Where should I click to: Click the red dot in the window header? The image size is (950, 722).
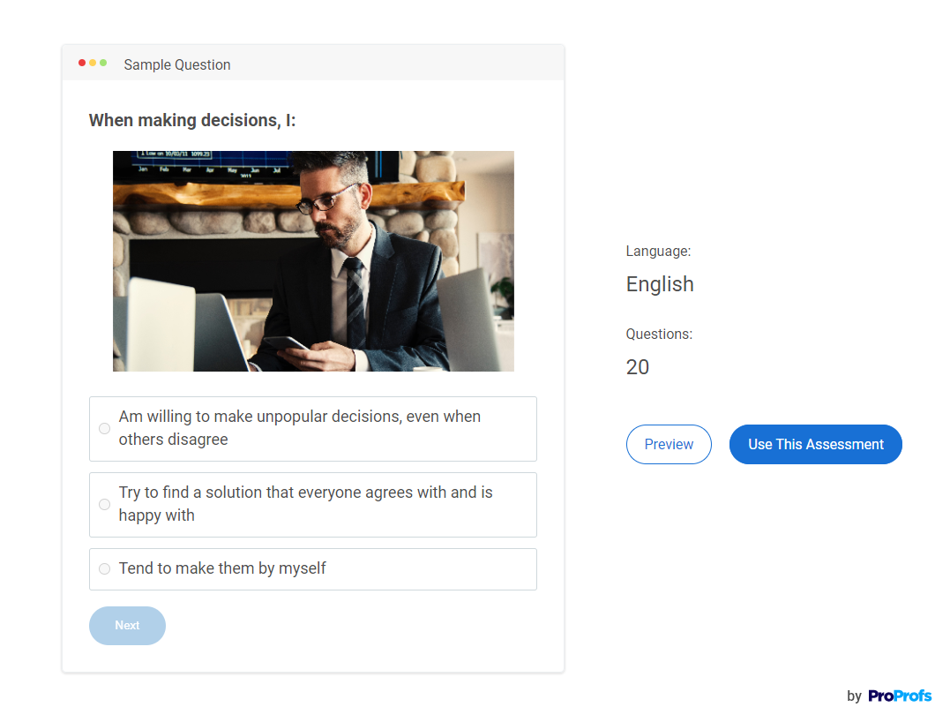[x=82, y=63]
